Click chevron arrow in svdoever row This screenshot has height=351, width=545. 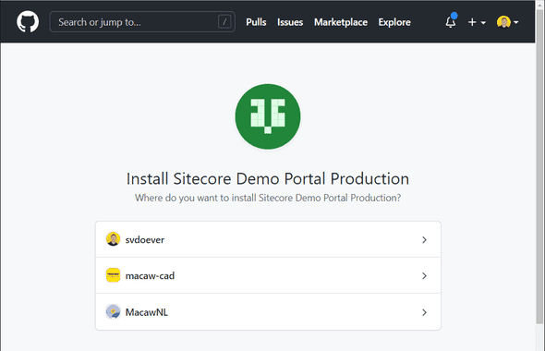424,240
